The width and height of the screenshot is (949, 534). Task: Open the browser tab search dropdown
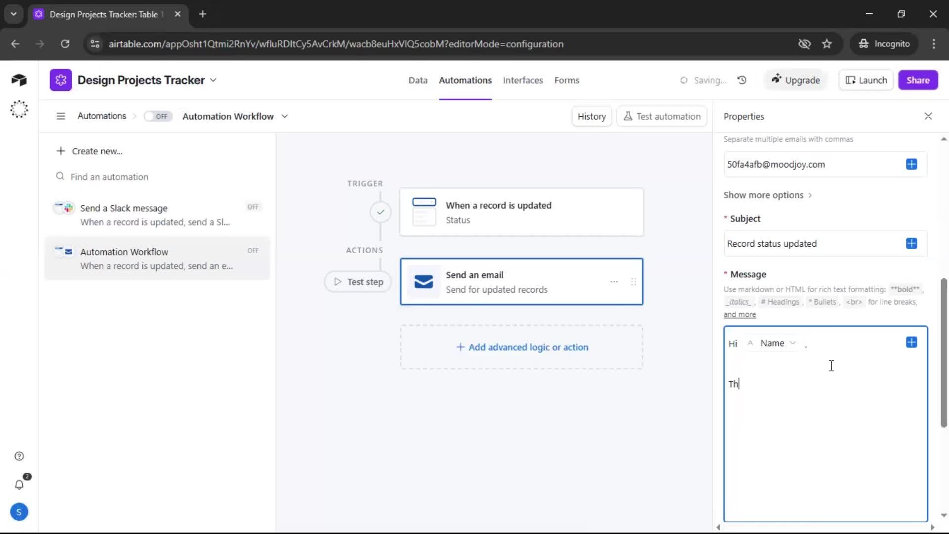(x=13, y=14)
